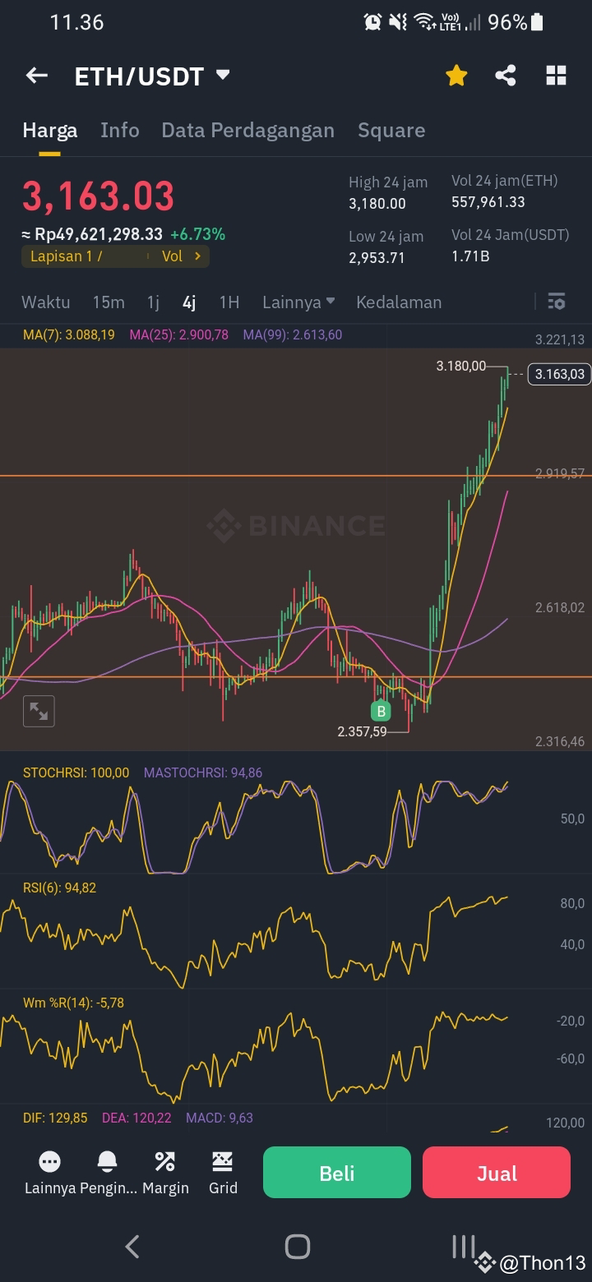Viewport: 592px width, 1282px height.
Task: Tap the Android back navigation button
Action: coord(132,1247)
